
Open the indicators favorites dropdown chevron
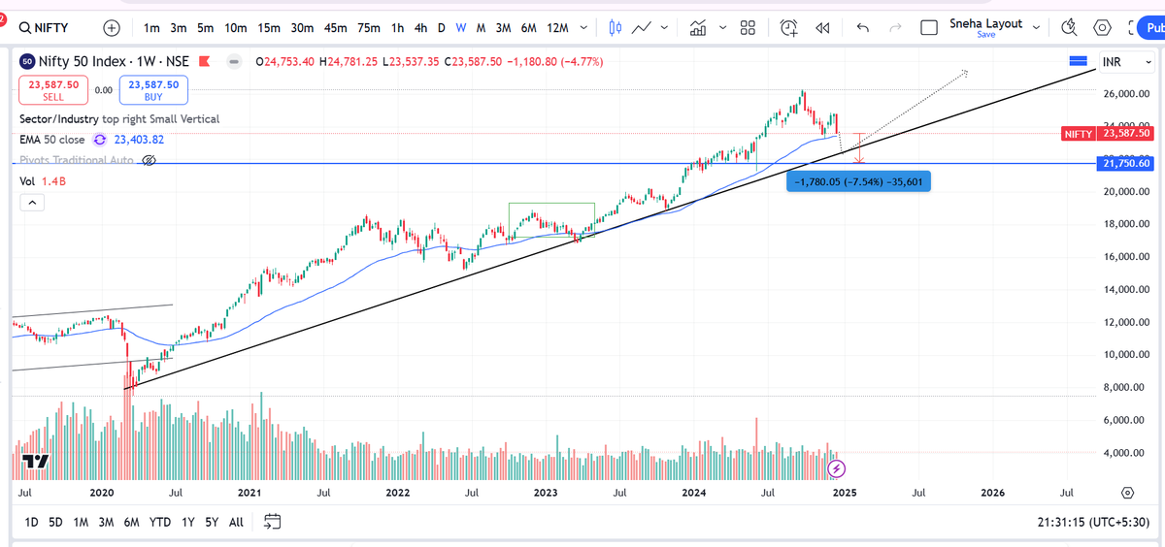pyautogui.click(x=722, y=28)
